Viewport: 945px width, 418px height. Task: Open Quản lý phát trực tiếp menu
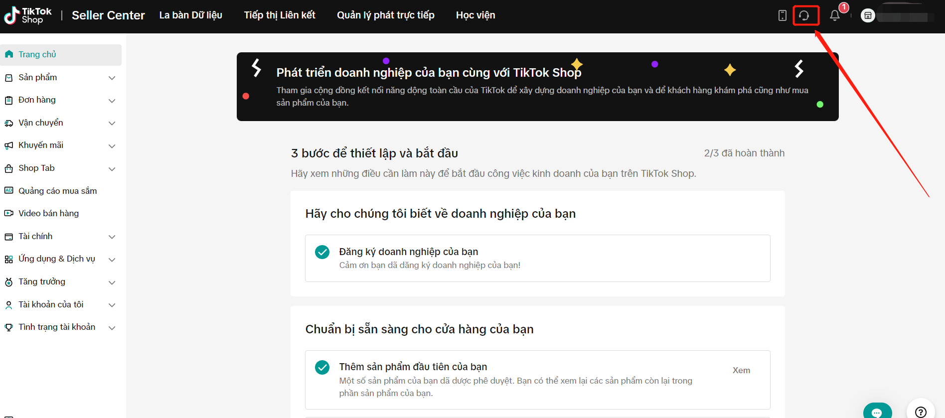pos(386,15)
